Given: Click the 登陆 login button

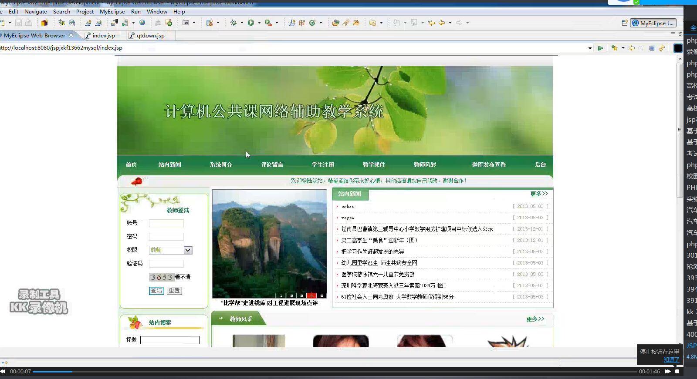Looking at the screenshot, I should 156,291.
